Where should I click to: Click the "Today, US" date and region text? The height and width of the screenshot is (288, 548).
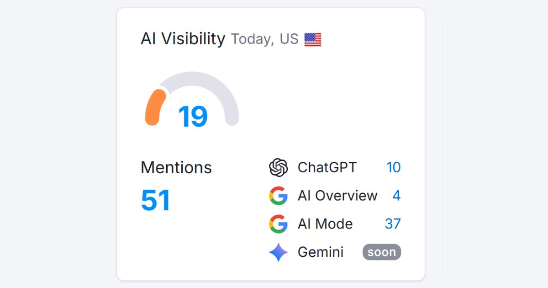pyautogui.click(x=265, y=40)
